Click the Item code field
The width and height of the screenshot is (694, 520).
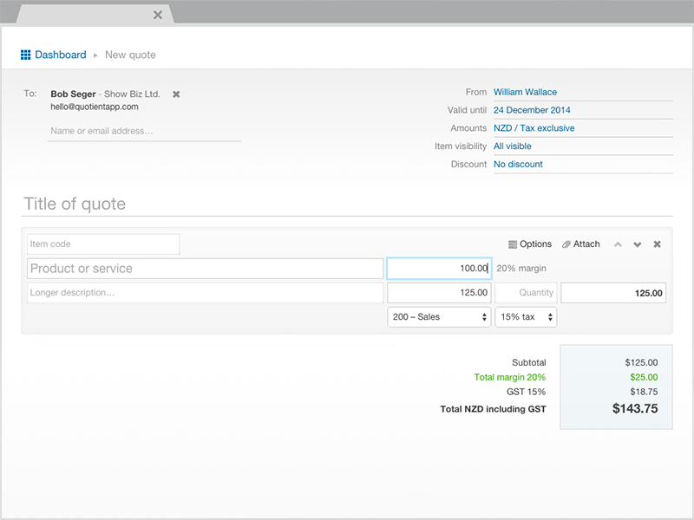tap(103, 244)
